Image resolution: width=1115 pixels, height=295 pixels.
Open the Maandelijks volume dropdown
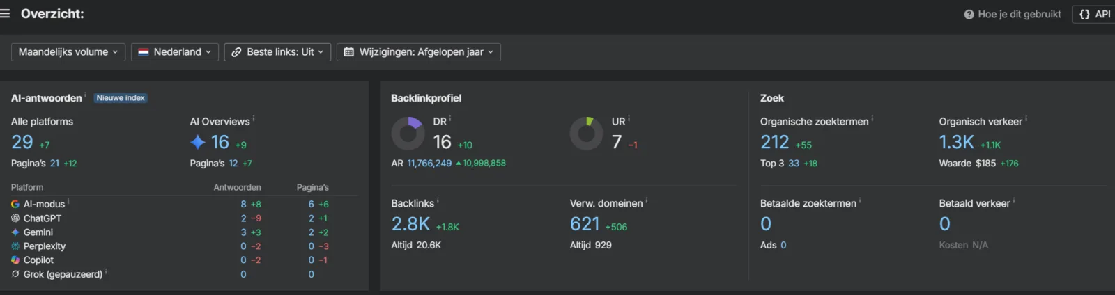coord(68,52)
